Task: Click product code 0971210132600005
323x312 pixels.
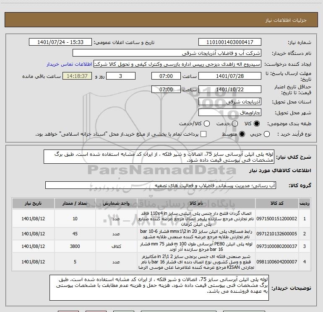Action: 277,234
